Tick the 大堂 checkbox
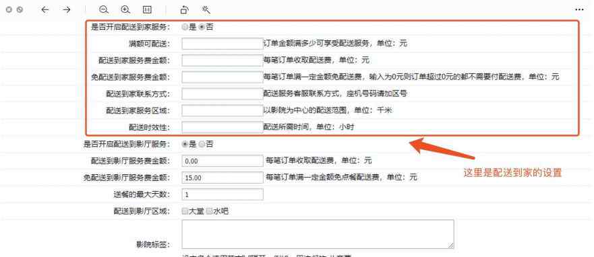Image resolution: width=594 pixels, height=257 pixels. (x=185, y=211)
